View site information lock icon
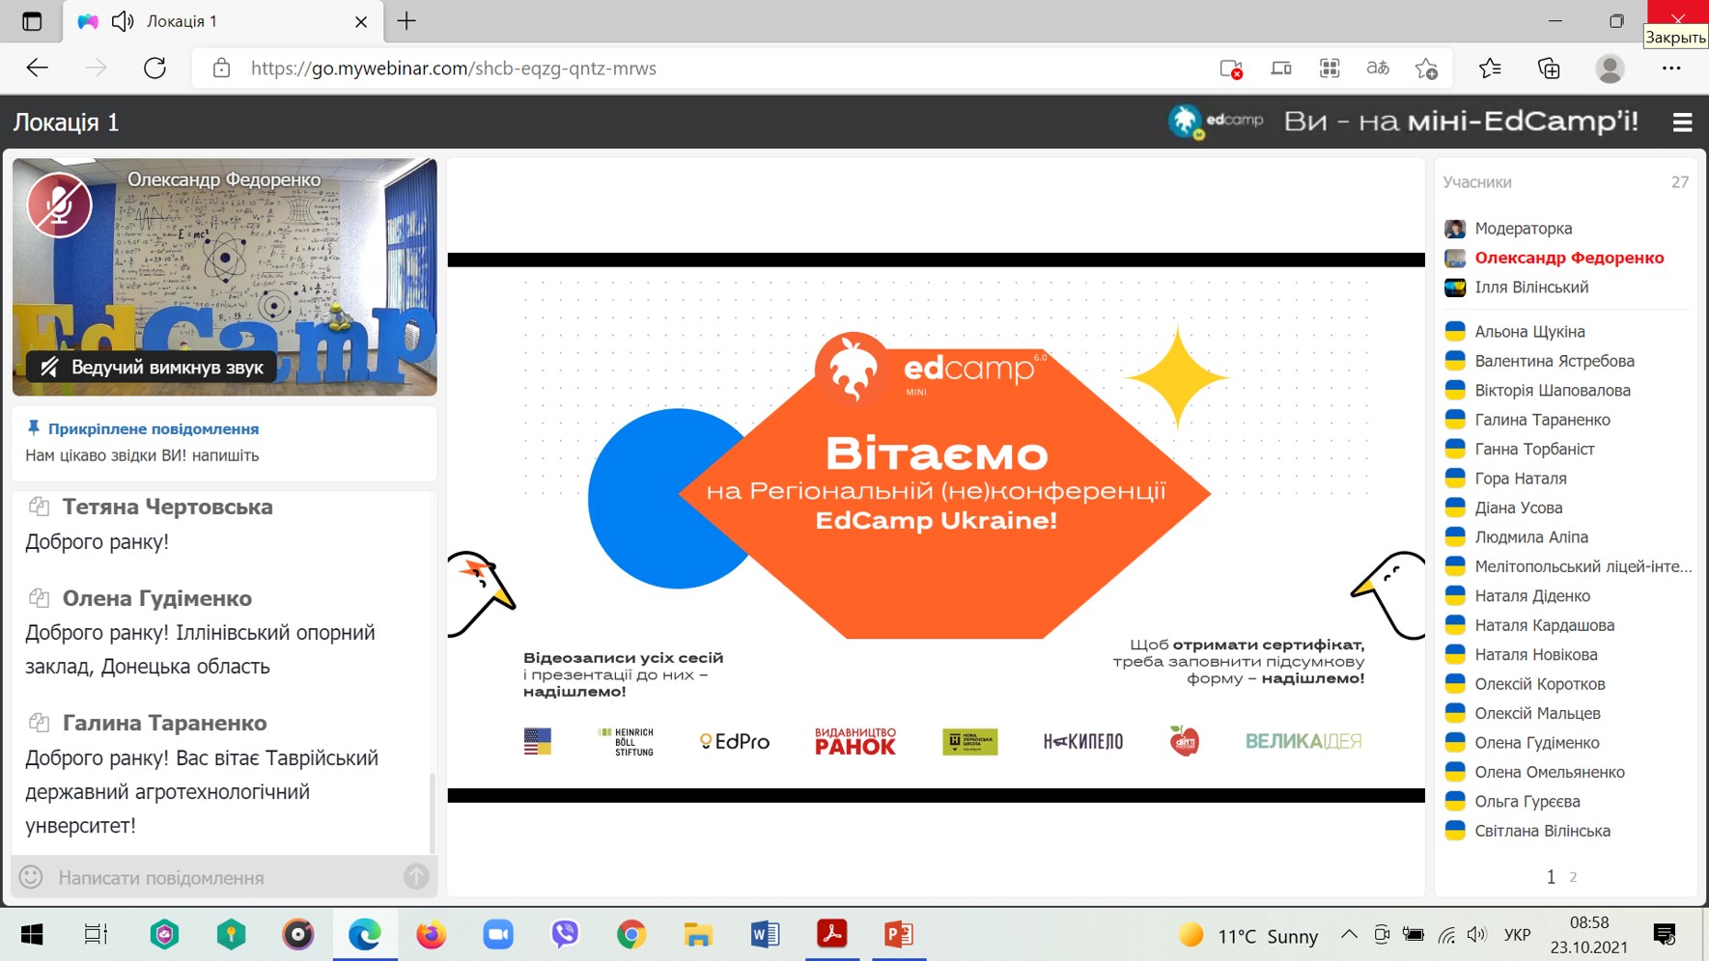The width and height of the screenshot is (1709, 961). click(x=221, y=69)
